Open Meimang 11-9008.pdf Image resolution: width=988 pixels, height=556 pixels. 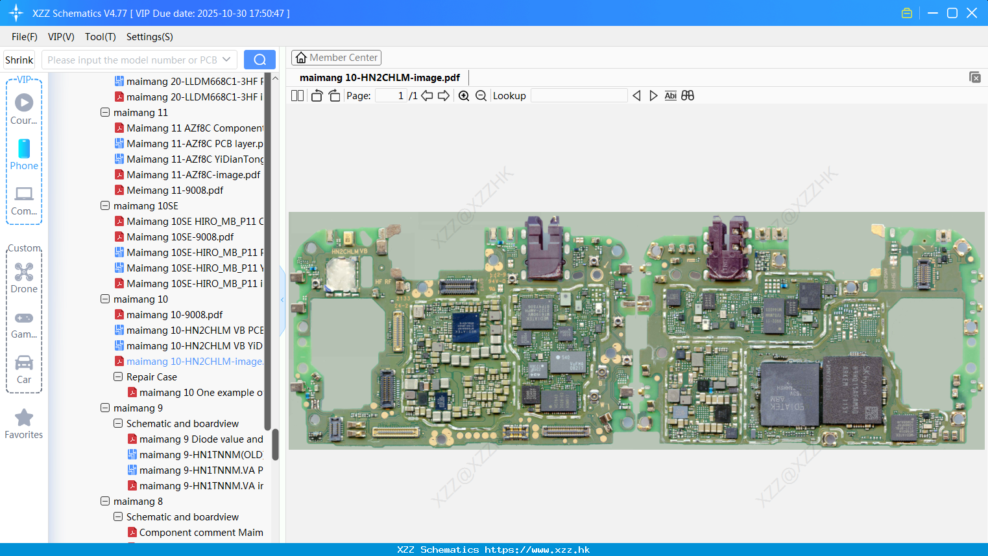[x=175, y=190]
